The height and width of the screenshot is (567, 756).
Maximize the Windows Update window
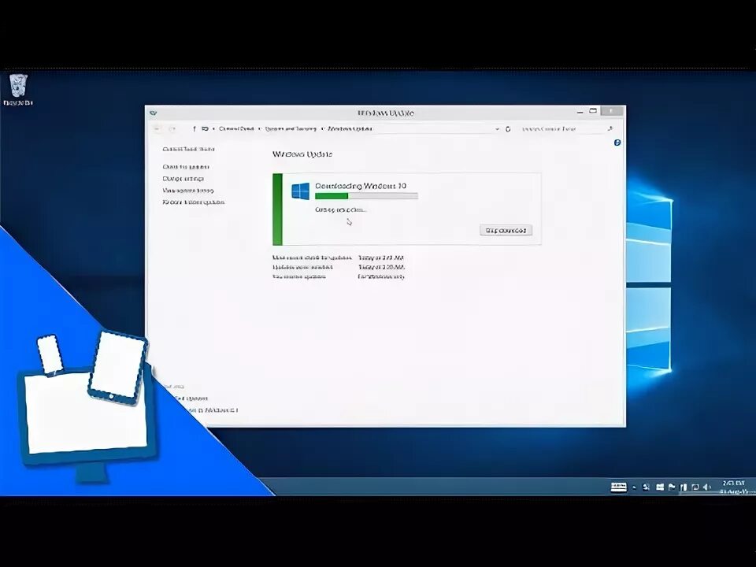pos(593,111)
